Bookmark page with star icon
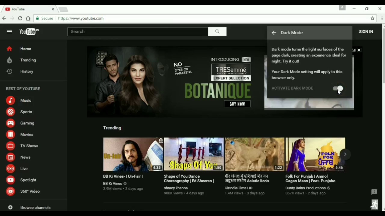The height and width of the screenshot is (216, 385). [x=372, y=18]
